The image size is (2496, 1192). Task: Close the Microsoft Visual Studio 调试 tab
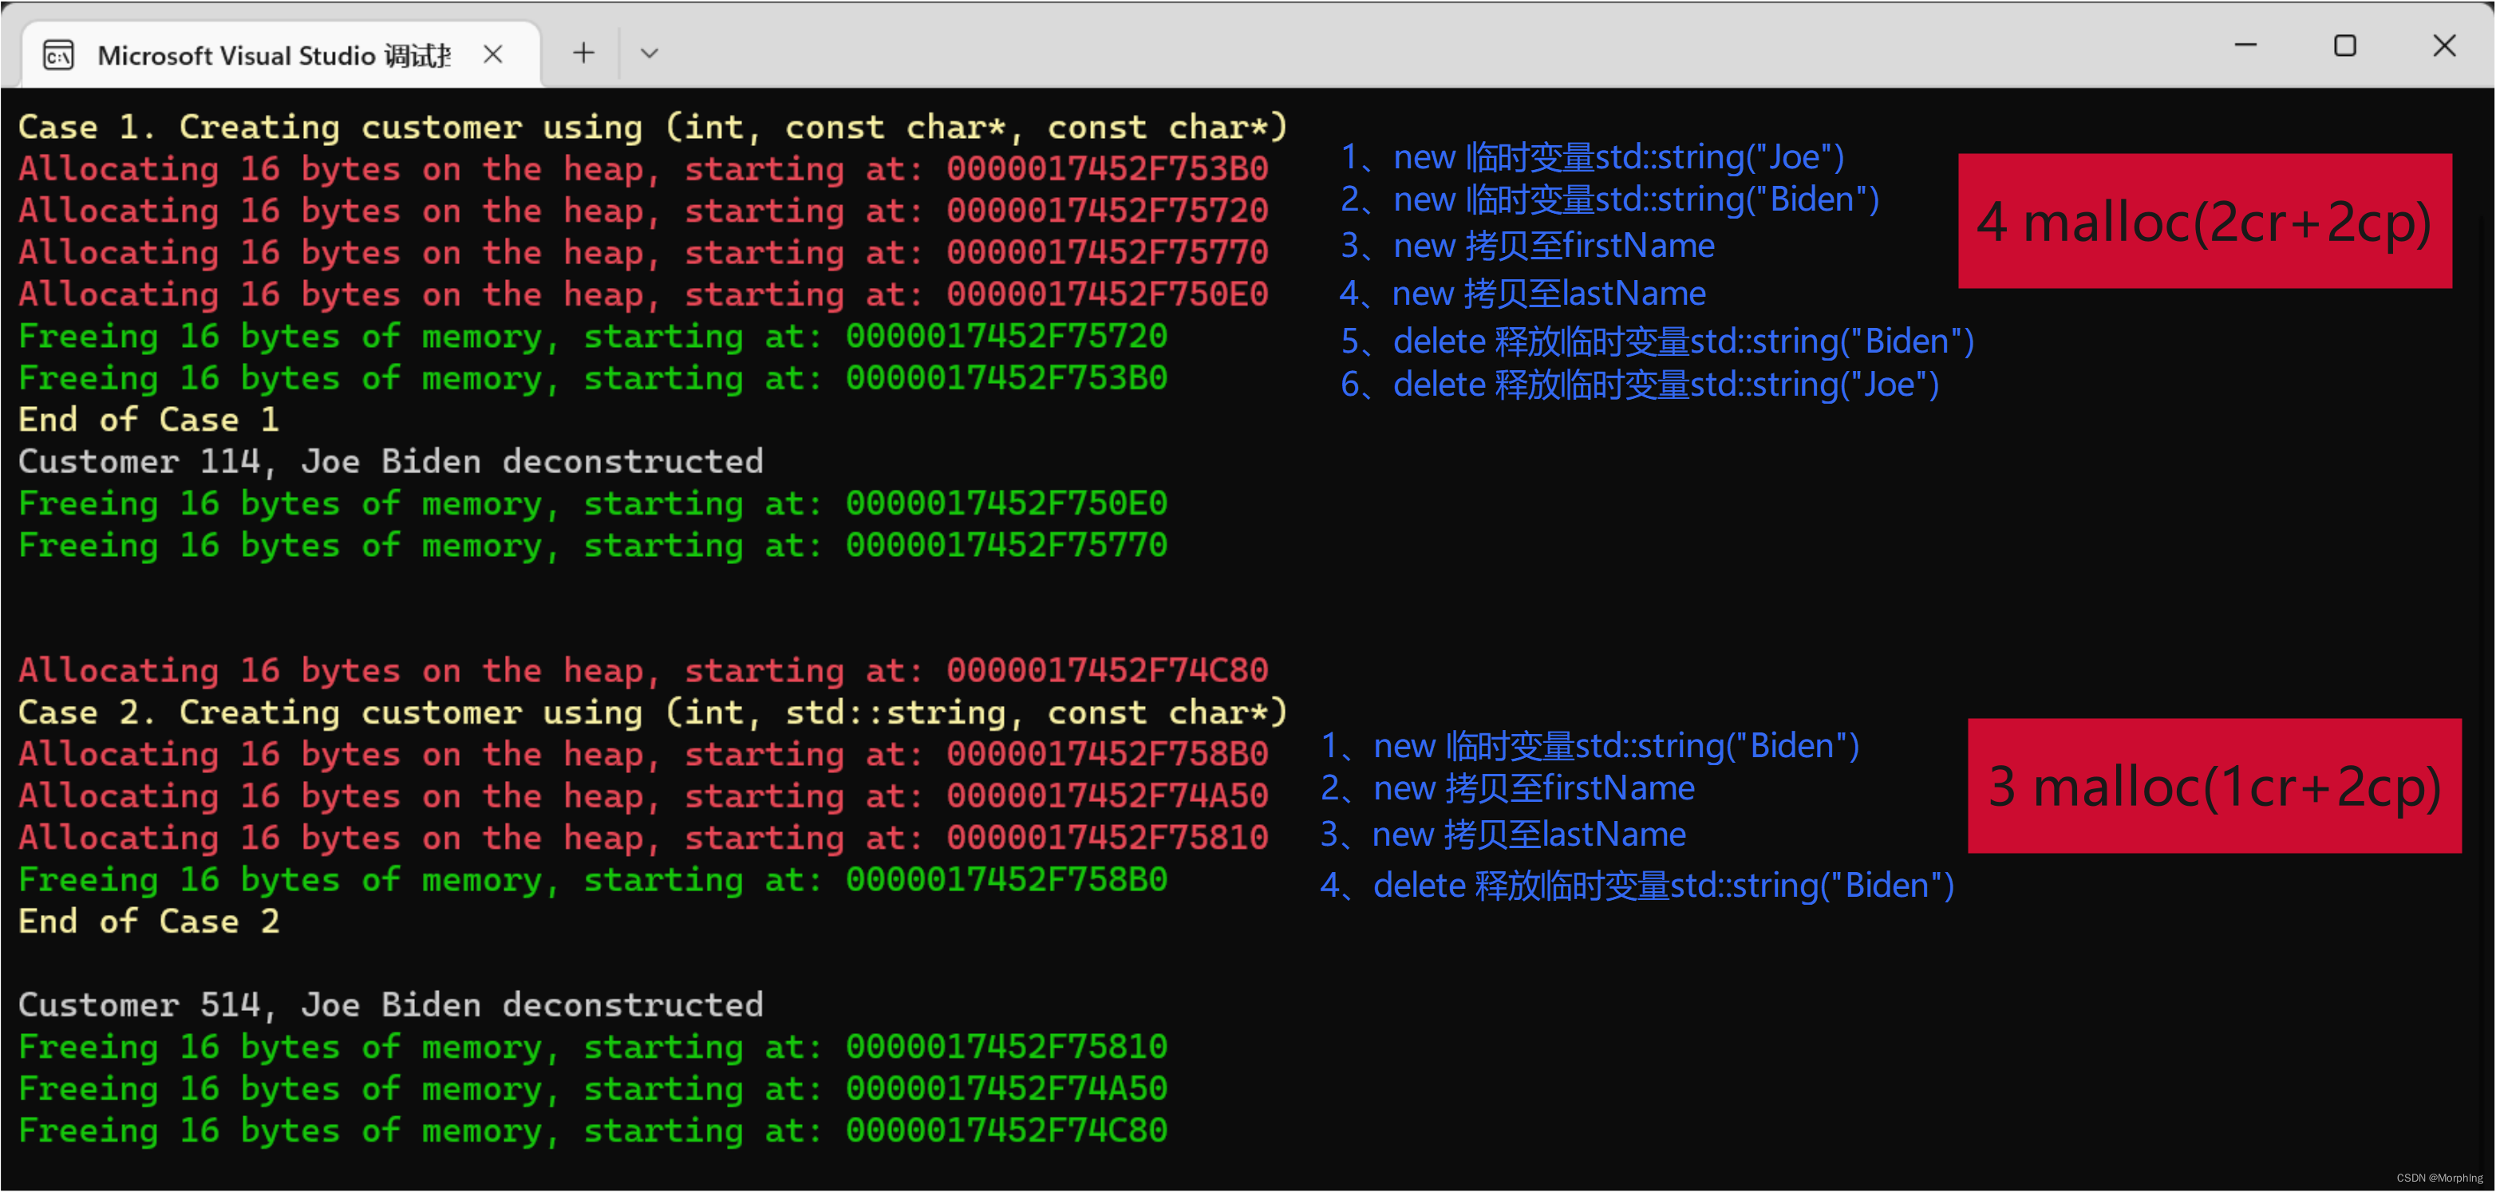click(494, 54)
